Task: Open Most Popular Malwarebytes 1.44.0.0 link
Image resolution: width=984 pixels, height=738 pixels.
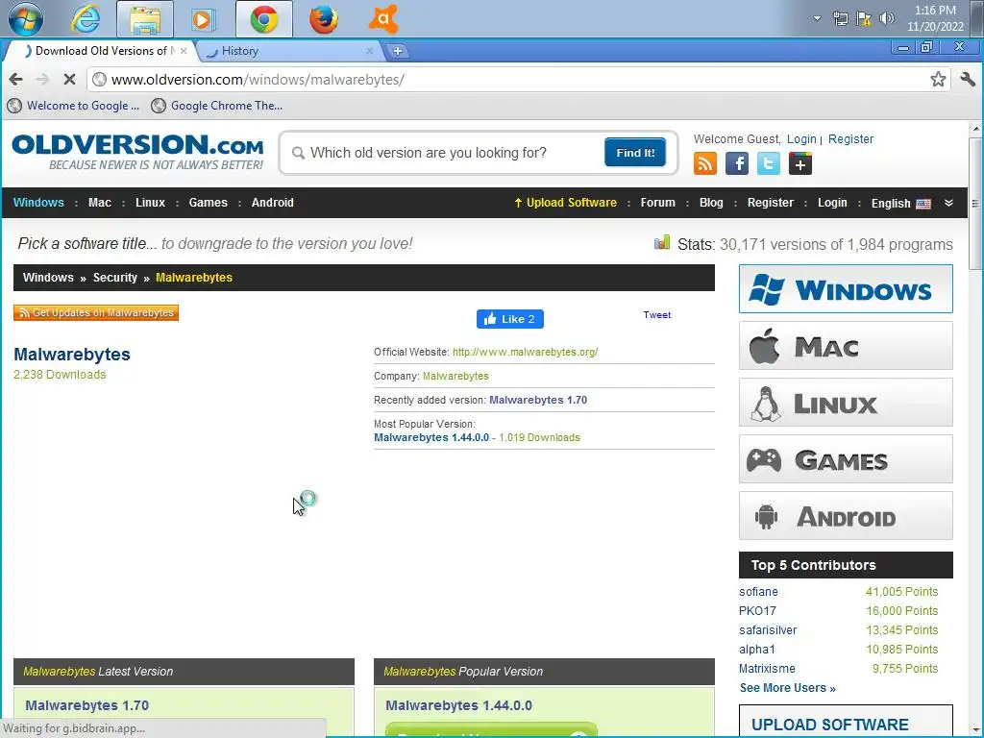Action: pos(431,437)
